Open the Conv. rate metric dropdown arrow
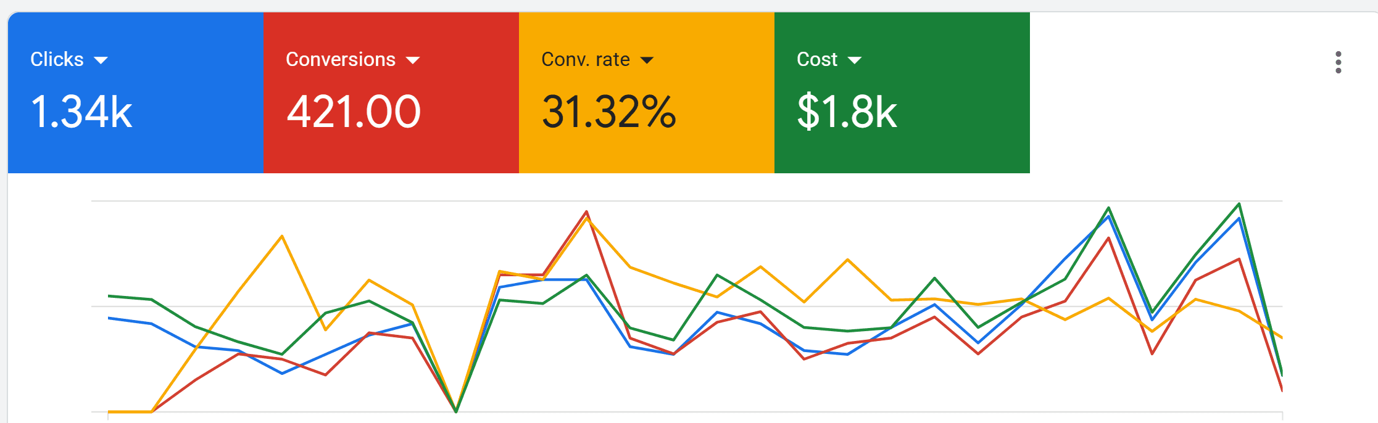This screenshot has width=1378, height=423. coord(647,60)
